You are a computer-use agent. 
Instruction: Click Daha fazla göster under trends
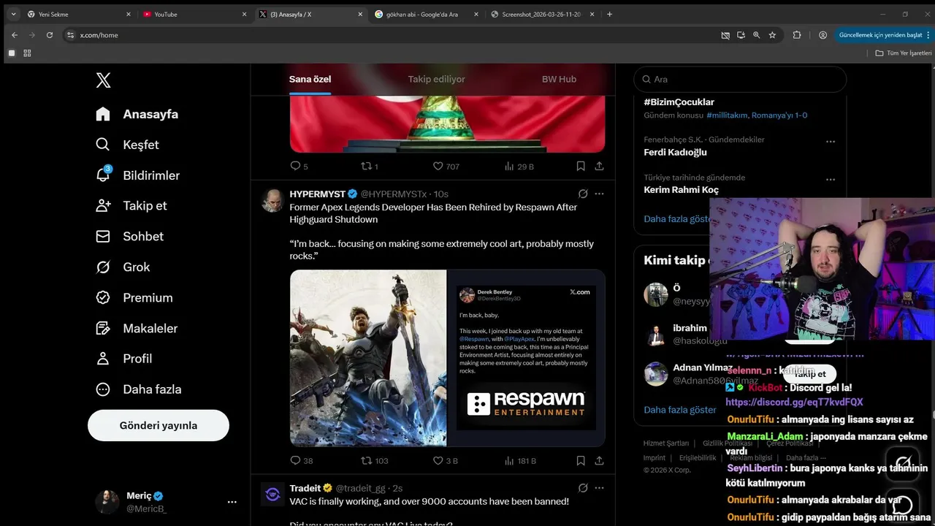[x=676, y=218]
